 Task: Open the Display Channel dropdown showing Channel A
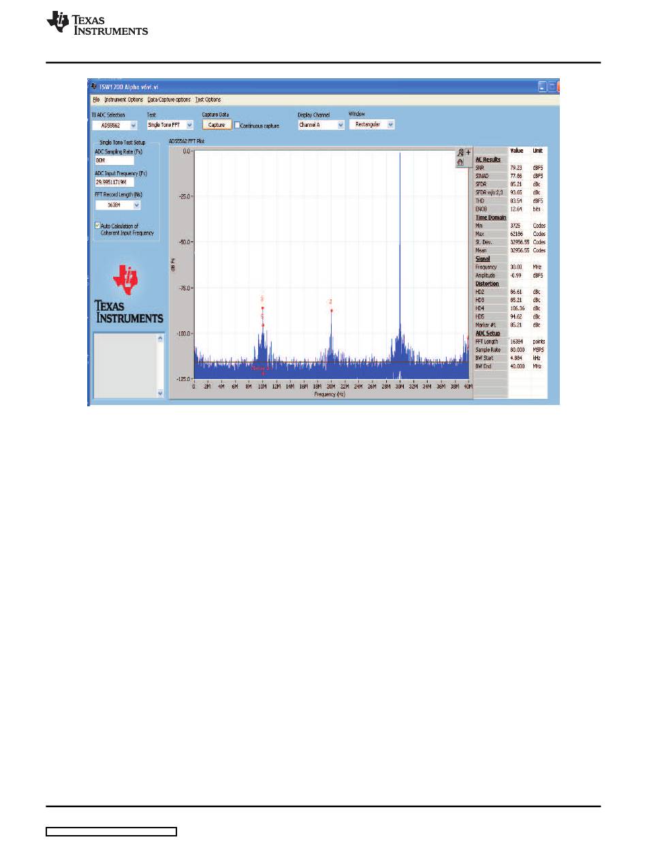[321, 125]
